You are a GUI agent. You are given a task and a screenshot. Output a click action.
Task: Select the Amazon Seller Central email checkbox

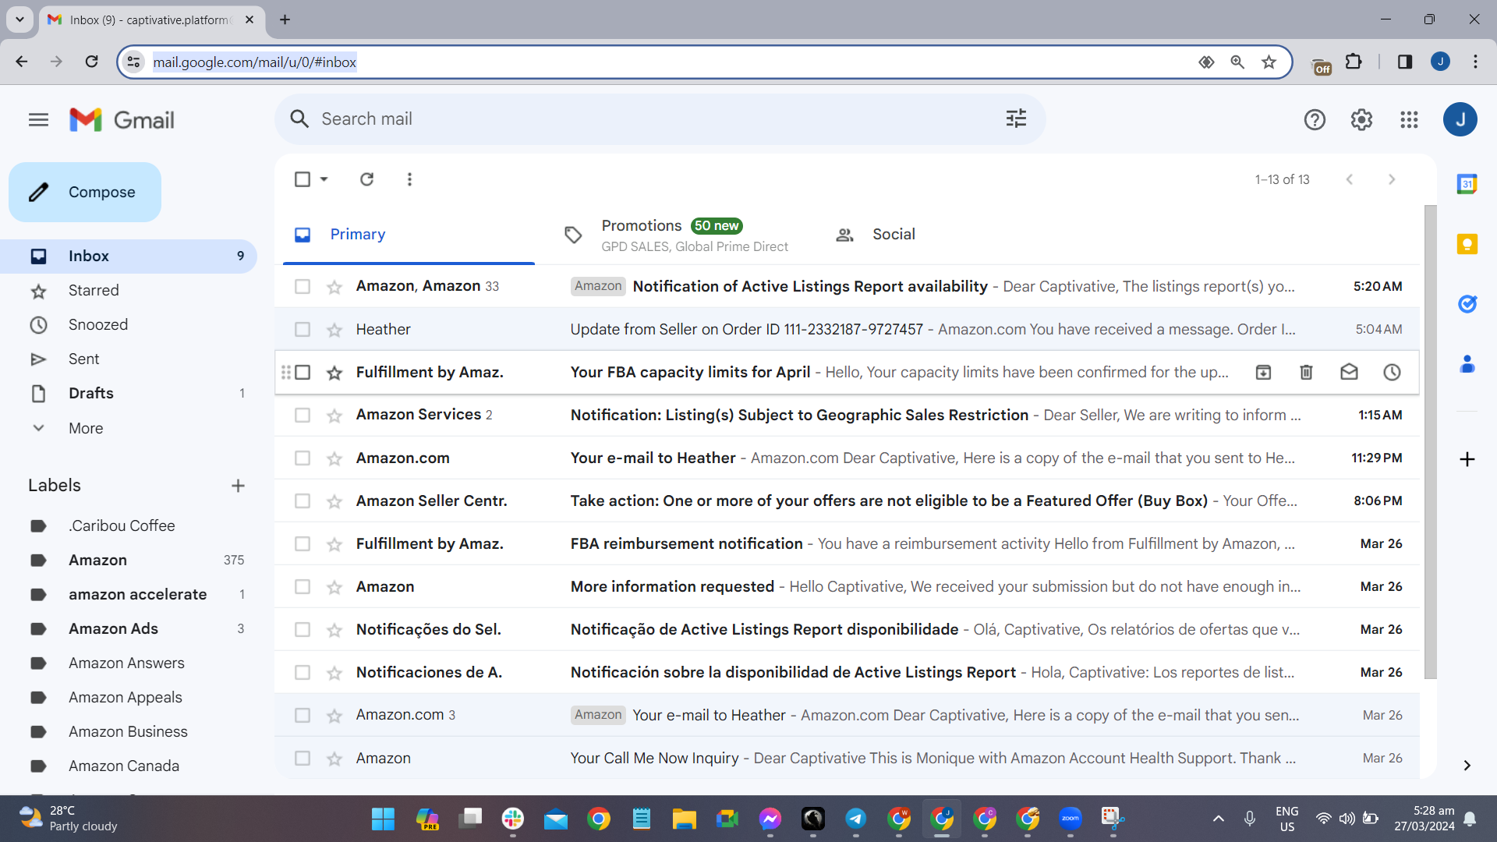pos(303,501)
